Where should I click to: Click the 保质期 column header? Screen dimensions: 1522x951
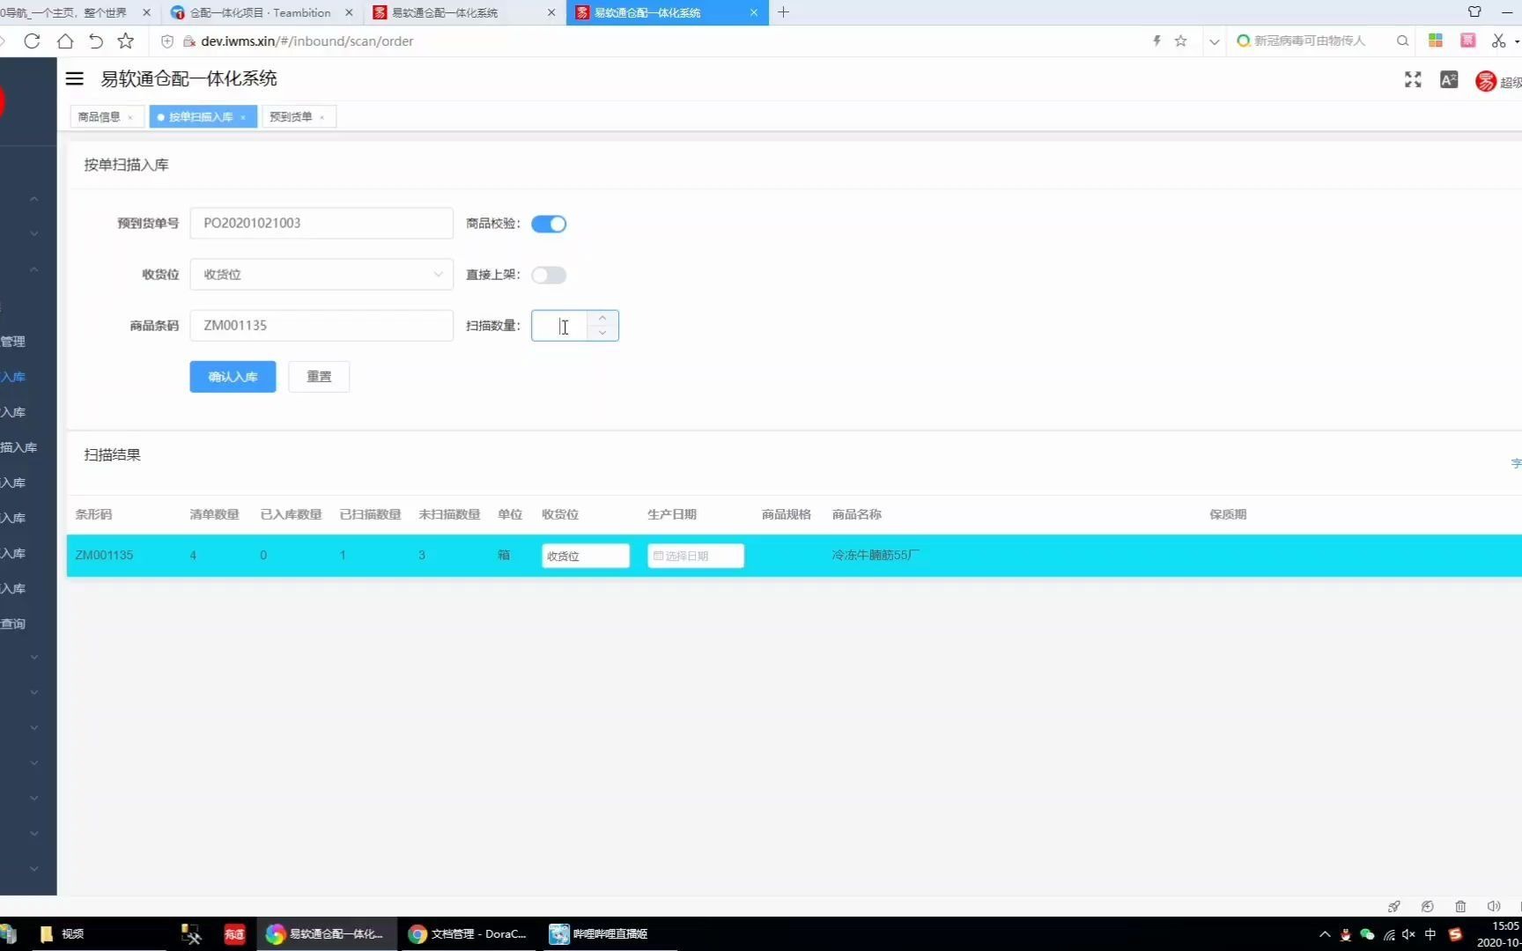[1228, 514]
